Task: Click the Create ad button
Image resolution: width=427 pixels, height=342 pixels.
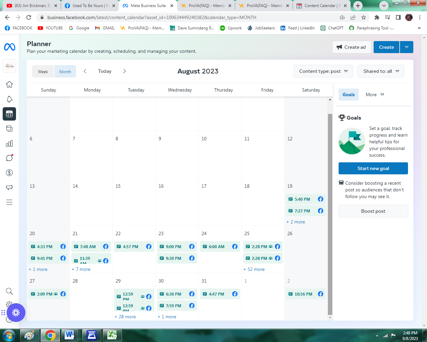Action: click(351, 47)
